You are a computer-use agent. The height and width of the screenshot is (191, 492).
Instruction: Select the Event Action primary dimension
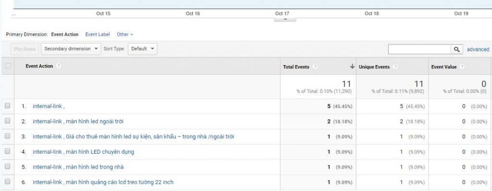(x=65, y=34)
